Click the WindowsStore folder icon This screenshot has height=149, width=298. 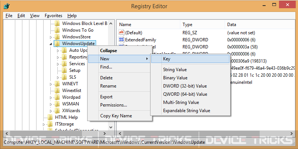pos(57,37)
